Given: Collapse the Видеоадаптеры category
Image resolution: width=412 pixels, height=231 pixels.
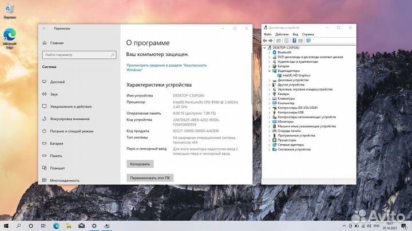Looking at the screenshot, I should pyautogui.click(x=270, y=71).
